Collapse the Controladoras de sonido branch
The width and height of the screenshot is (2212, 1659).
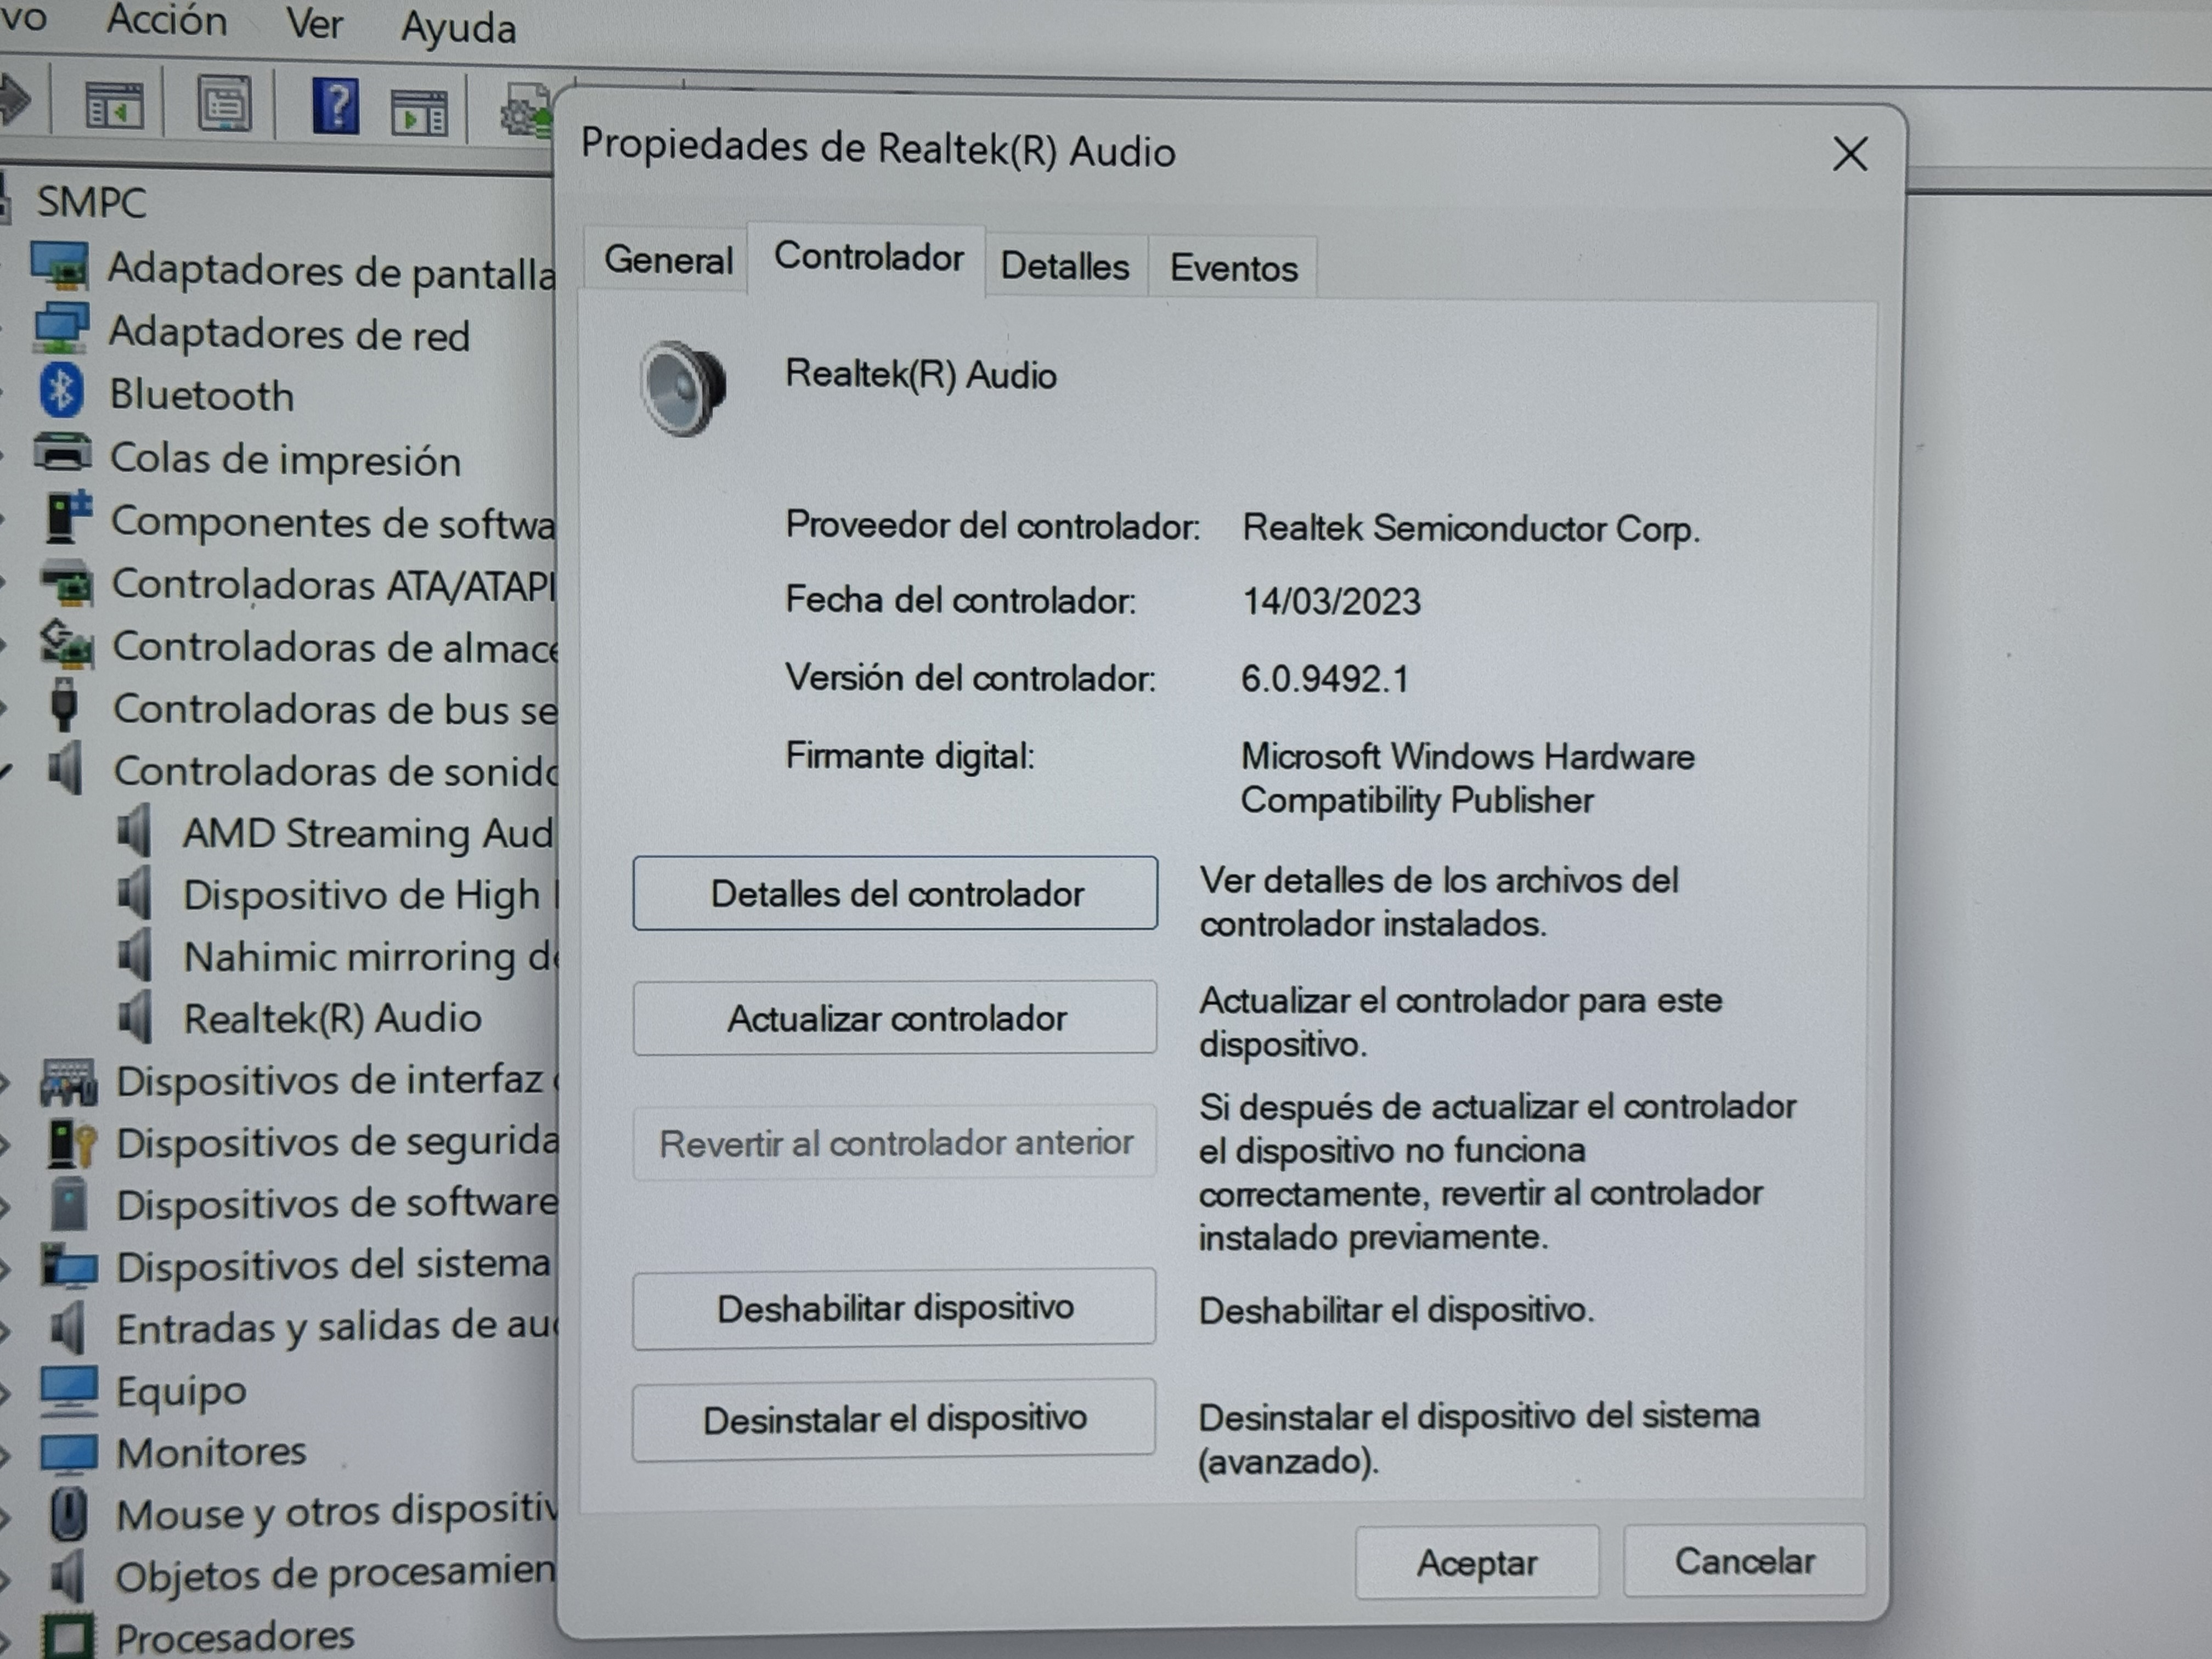(5, 771)
